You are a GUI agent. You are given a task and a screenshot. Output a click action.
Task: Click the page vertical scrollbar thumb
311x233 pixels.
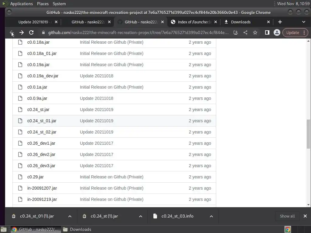point(308,134)
